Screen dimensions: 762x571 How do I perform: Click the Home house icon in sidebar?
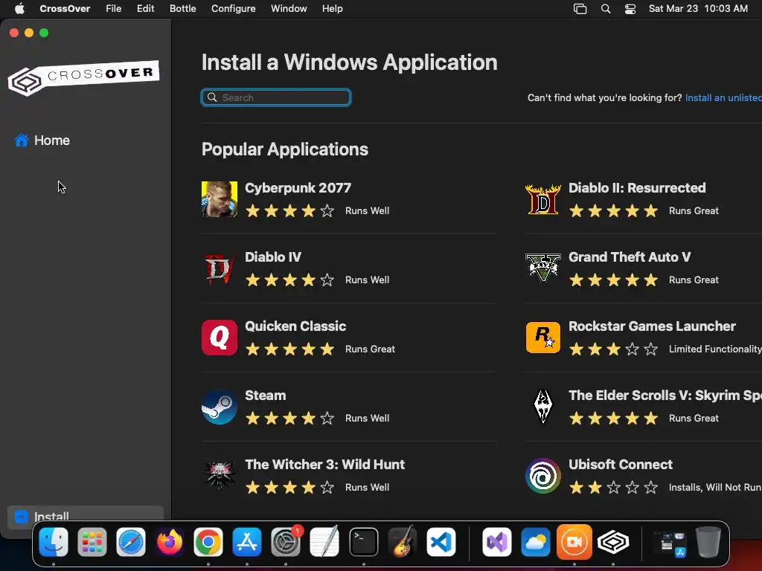pyautogui.click(x=22, y=141)
